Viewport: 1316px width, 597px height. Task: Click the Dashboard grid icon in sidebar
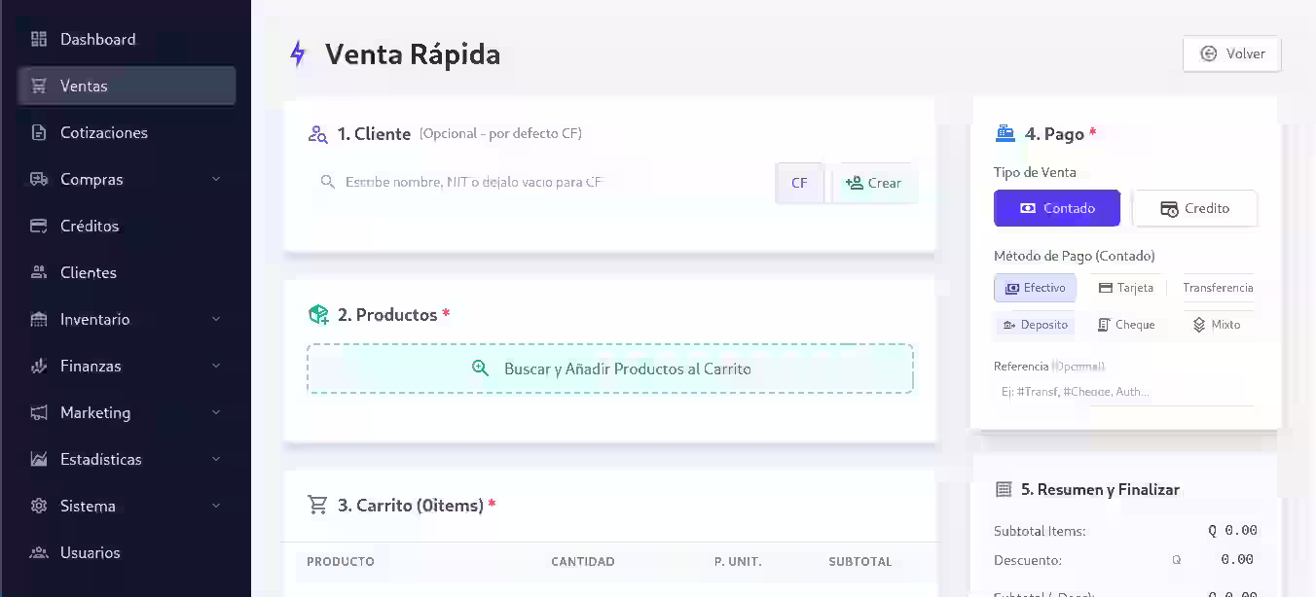(x=37, y=39)
